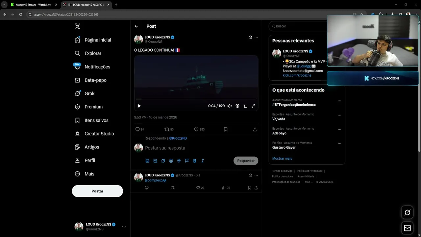View comment analytics showing 93
This screenshot has height=237, width=421.
pos(226,188)
